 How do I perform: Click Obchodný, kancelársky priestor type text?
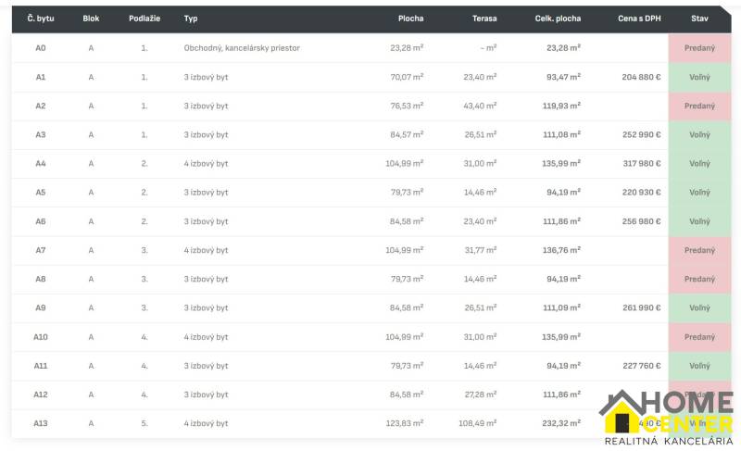pyautogui.click(x=242, y=48)
